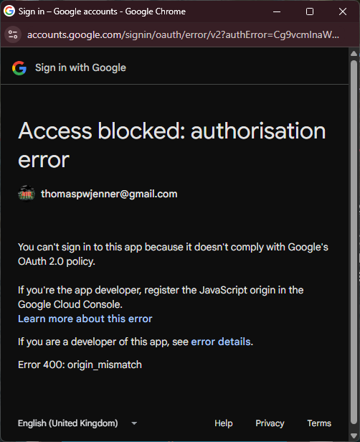The height and width of the screenshot is (442, 360).
Task: Select the accounts.google.com URL address field
Action: (183, 34)
